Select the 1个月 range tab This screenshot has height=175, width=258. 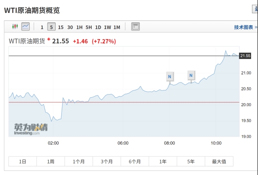tap(79, 162)
